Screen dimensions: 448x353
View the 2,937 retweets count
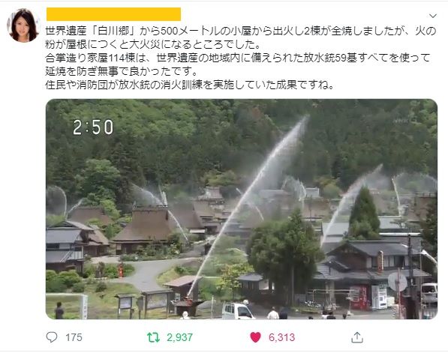(179, 337)
